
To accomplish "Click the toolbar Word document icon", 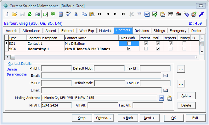I will [x=147, y=14].
